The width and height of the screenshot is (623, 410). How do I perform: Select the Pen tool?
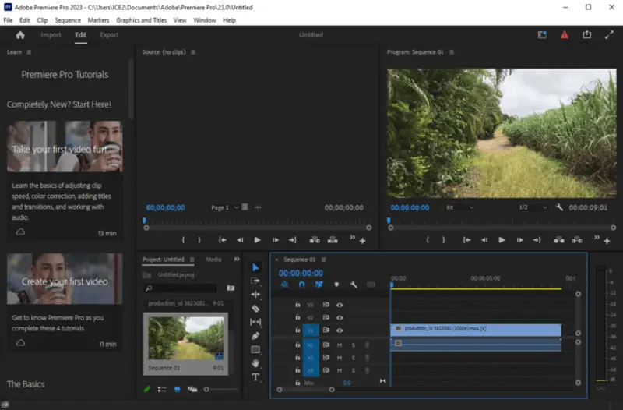[x=255, y=336]
